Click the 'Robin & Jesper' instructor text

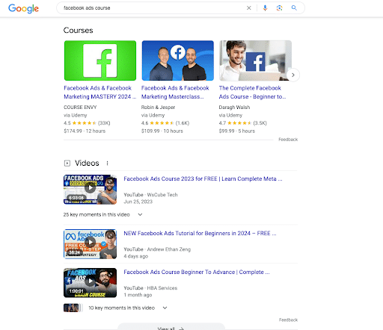[x=158, y=108]
